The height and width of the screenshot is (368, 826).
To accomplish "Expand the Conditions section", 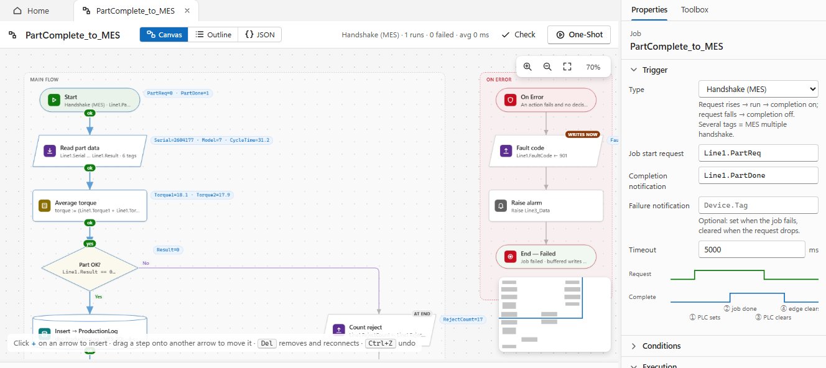I will [x=723, y=346].
